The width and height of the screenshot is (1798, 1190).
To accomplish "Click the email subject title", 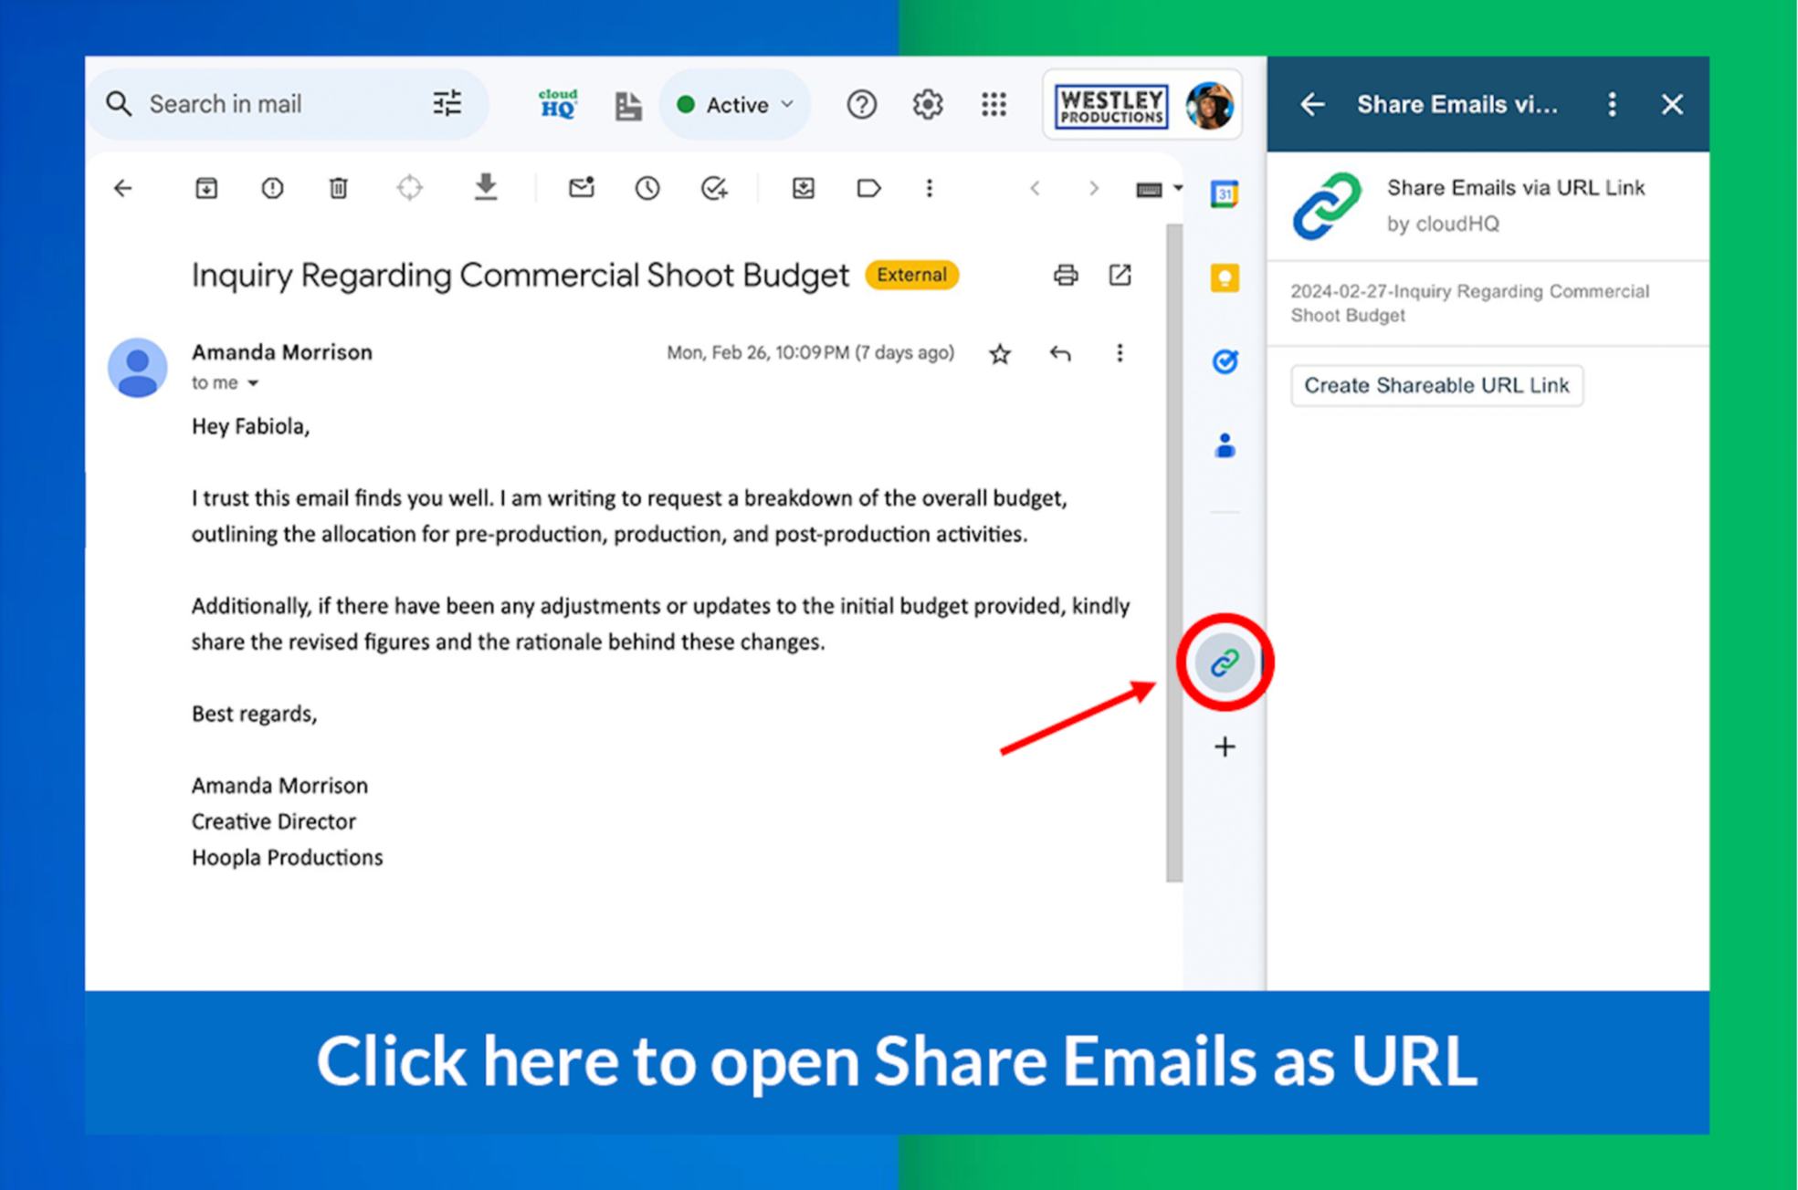I will tap(520, 275).
